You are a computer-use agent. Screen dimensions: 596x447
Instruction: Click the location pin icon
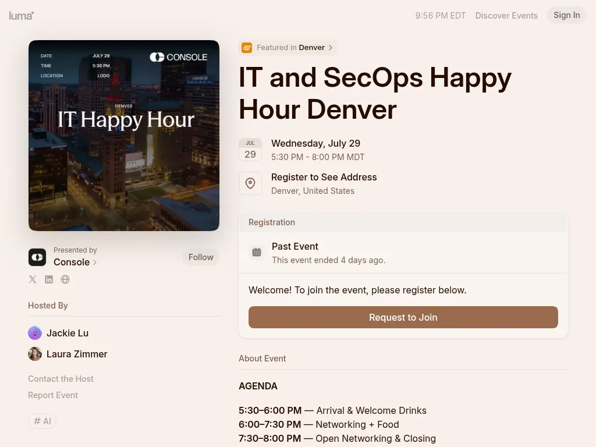[250, 183]
